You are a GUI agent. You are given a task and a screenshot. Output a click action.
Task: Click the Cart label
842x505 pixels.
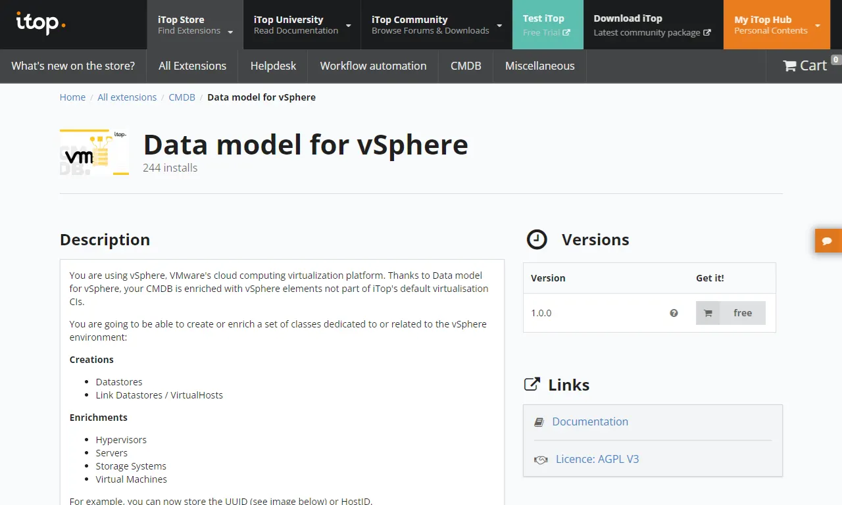(813, 66)
